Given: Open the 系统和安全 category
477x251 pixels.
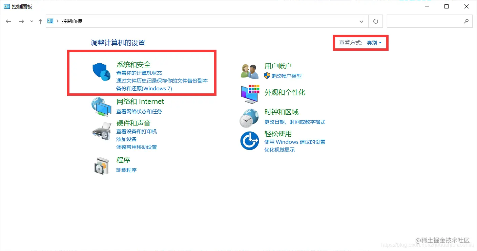Looking at the screenshot, I should pyautogui.click(x=133, y=64).
